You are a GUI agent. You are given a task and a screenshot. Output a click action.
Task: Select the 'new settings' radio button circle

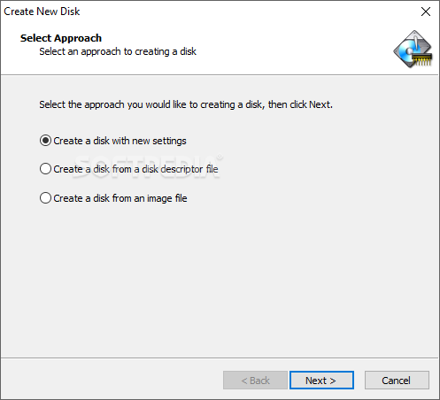tap(45, 141)
